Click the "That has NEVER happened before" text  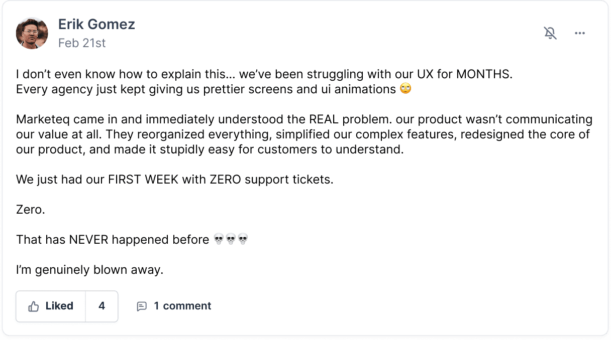pyautogui.click(x=113, y=240)
